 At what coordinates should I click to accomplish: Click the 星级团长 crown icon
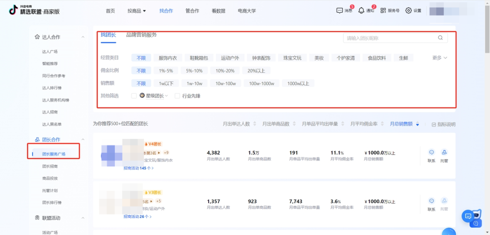142,96
